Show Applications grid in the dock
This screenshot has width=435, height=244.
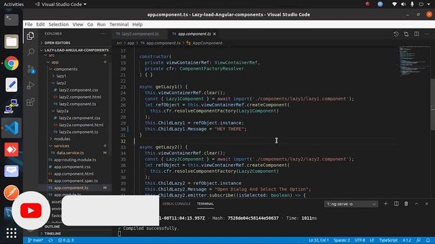point(12,233)
